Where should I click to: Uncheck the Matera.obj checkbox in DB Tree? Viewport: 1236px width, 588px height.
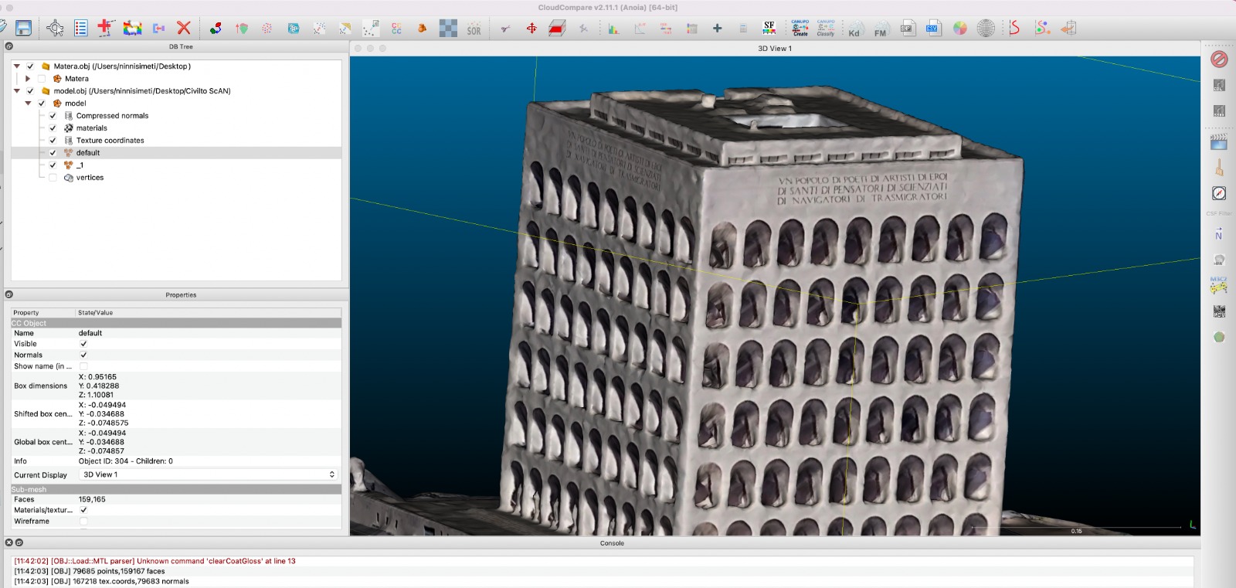pyautogui.click(x=30, y=66)
